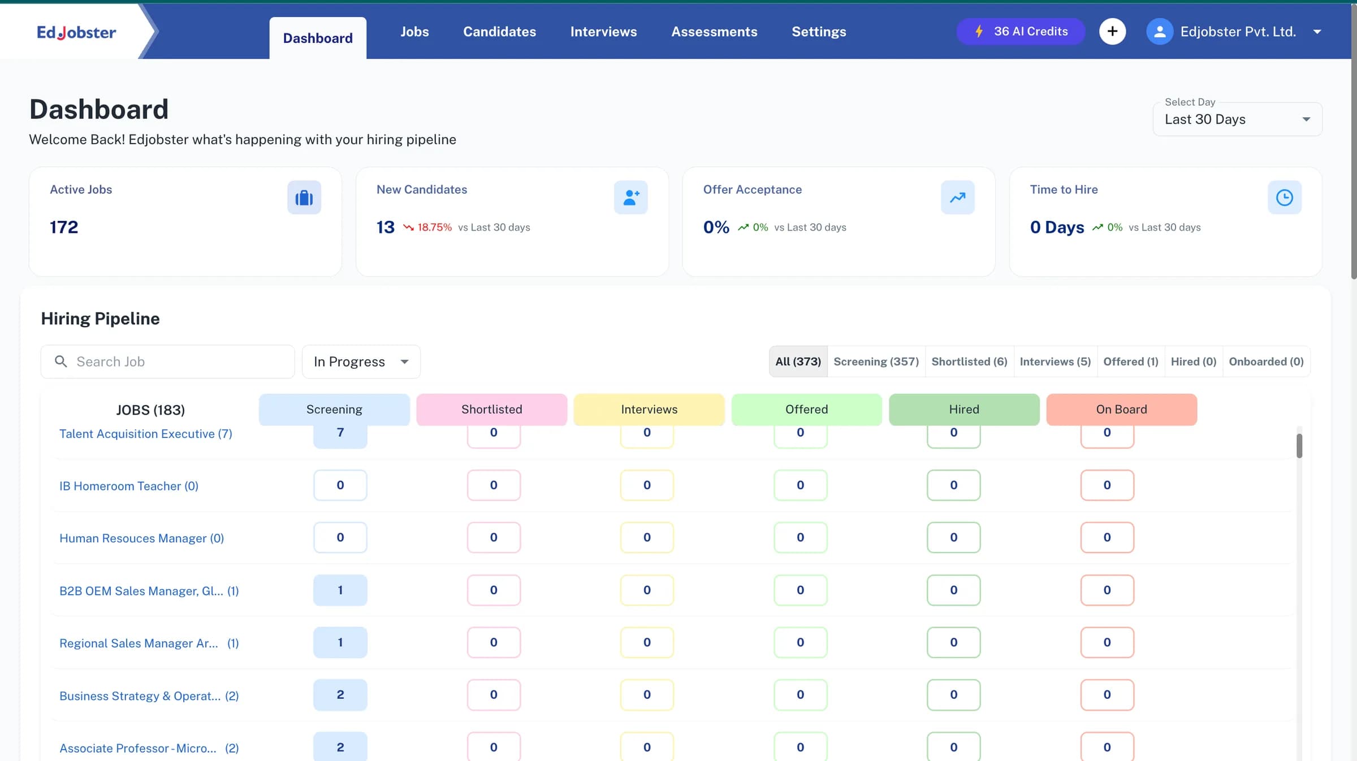
Task: Select the Interviews (5) filter tab
Action: 1056,362
